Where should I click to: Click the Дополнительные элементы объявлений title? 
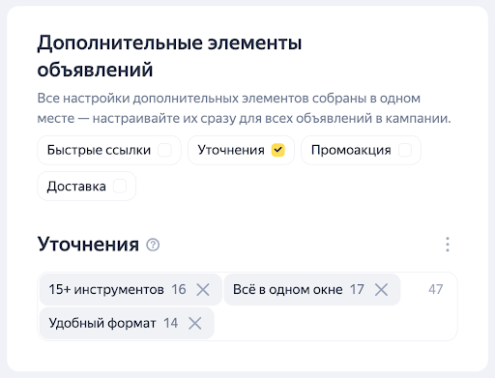coord(169,56)
